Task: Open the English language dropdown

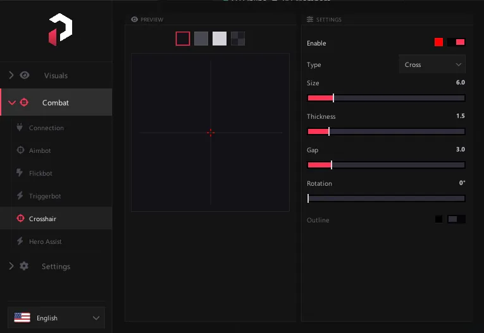Action: (56, 318)
